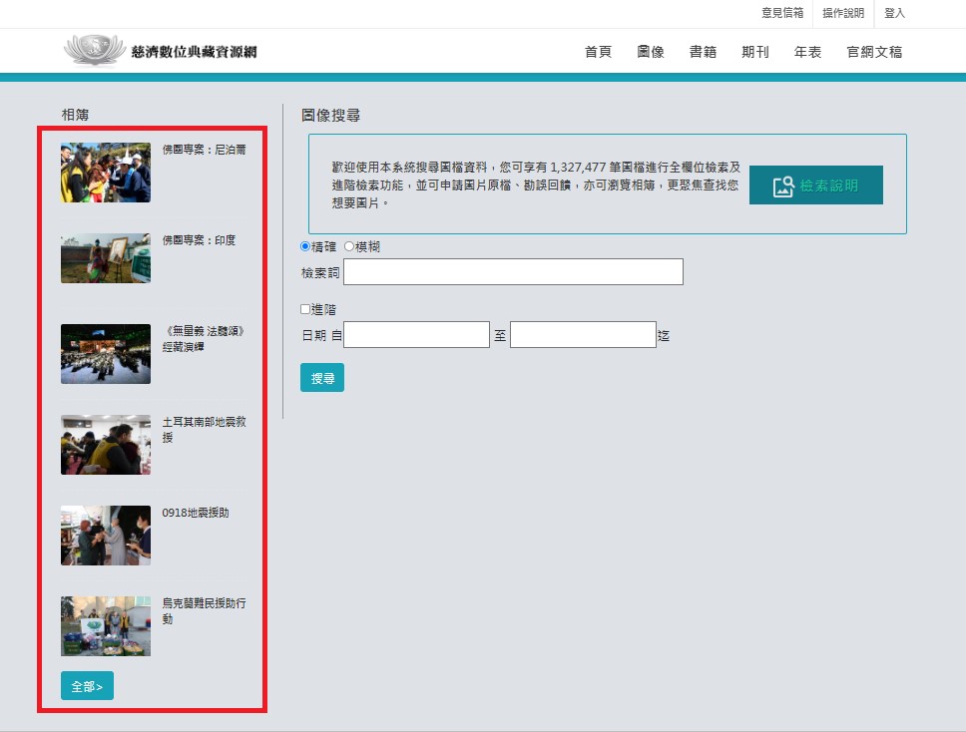Open the 圖像 images menu item
The height and width of the screenshot is (732, 966).
tap(651, 52)
